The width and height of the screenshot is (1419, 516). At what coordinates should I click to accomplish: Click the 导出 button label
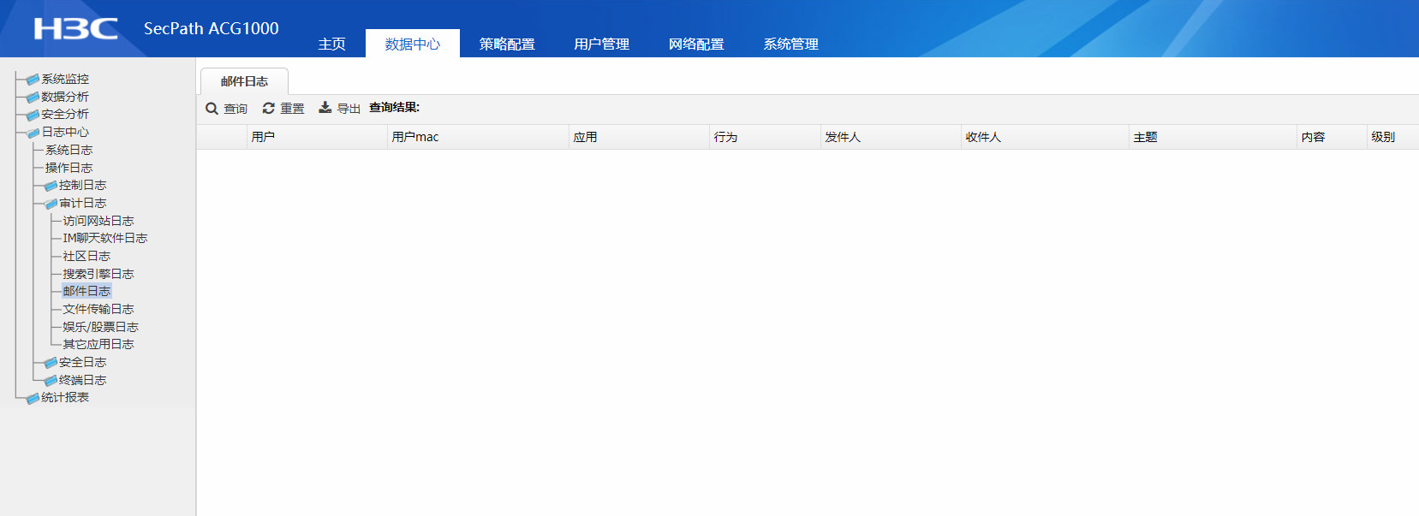[349, 109]
